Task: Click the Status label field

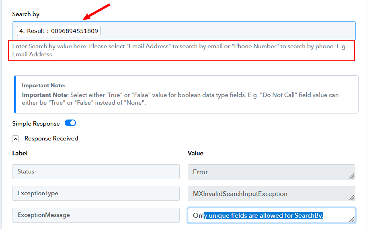Action: click(96, 172)
